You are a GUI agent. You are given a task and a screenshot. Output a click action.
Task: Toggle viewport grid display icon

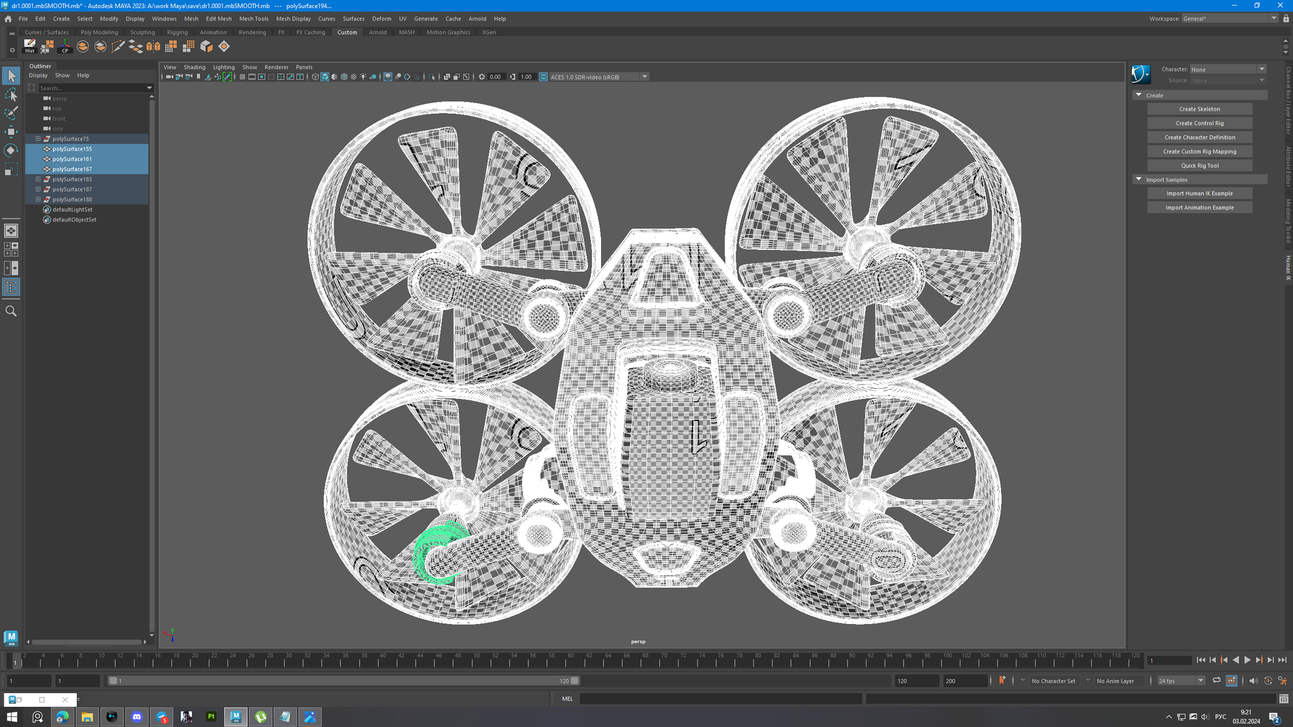coord(242,77)
